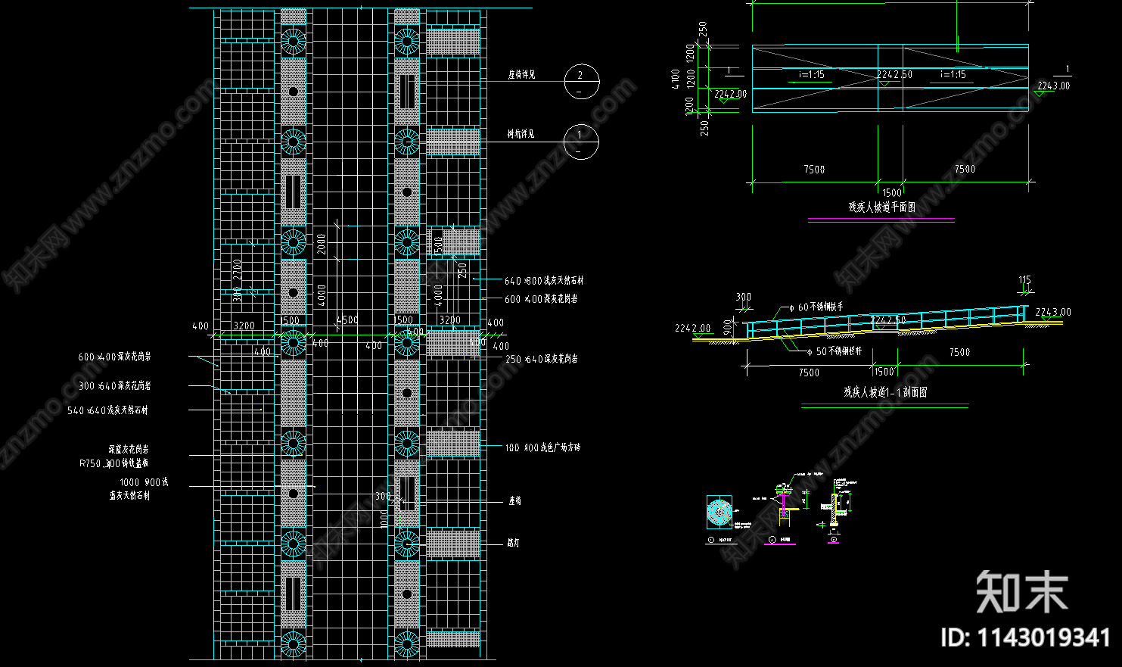Pick the '540×640浅灰天然石材' label

coord(107,410)
